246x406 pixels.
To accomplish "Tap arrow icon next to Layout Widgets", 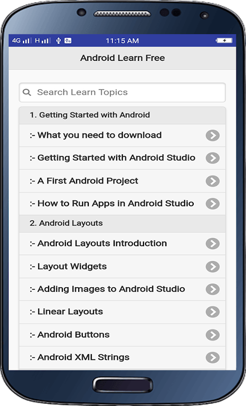I will (213, 267).
